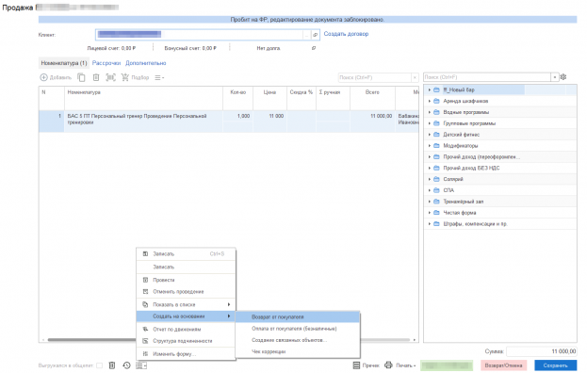Viewport: 587px width, 373px height.
Task: Choose Отчет по движениям menu item
Action: [x=186, y=330]
